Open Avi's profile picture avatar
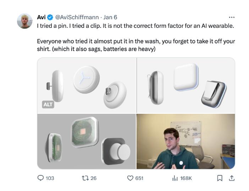Viewport: 249px width, 191px height. (x=25, y=21)
